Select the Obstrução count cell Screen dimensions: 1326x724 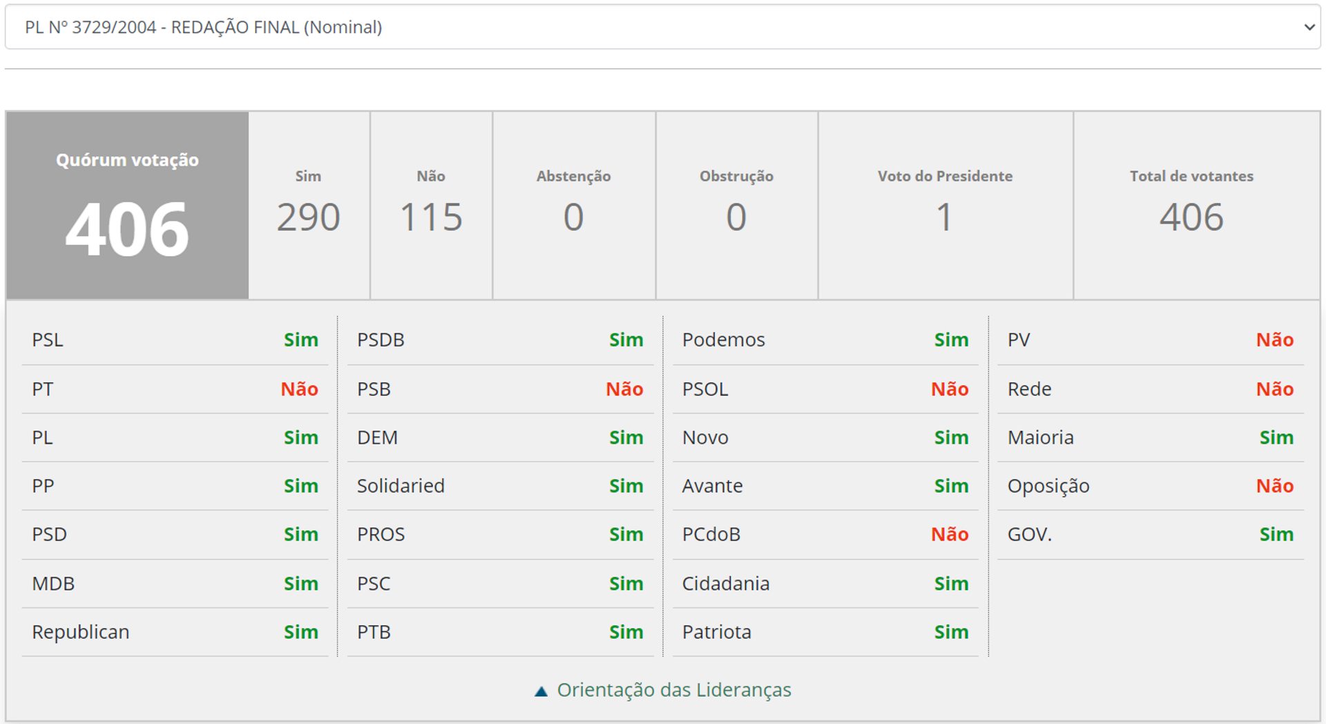click(736, 205)
